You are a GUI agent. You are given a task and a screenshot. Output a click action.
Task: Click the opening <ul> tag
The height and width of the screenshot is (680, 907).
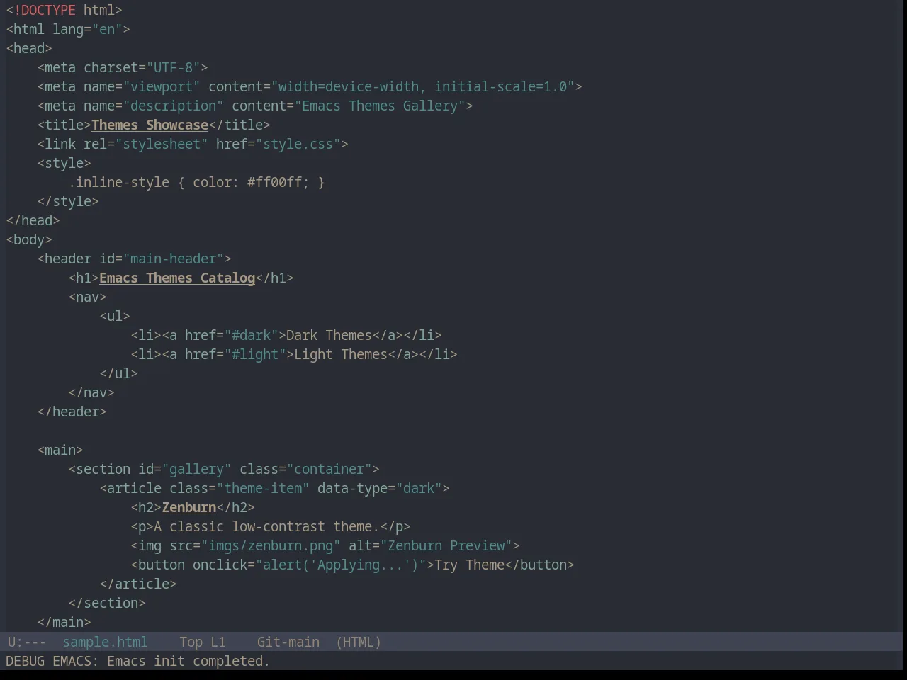pyautogui.click(x=115, y=316)
